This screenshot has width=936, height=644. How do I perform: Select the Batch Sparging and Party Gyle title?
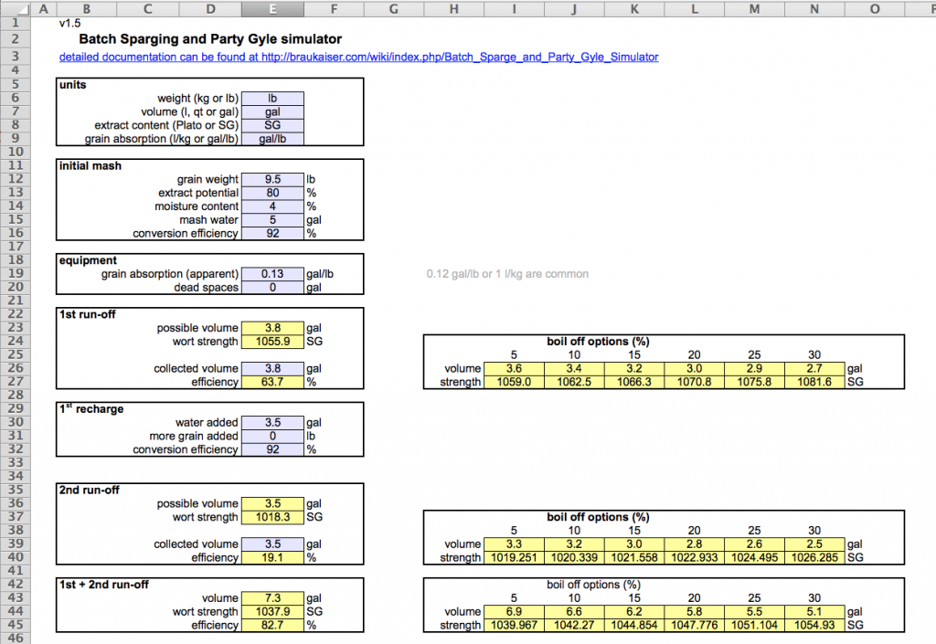point(210,39)
